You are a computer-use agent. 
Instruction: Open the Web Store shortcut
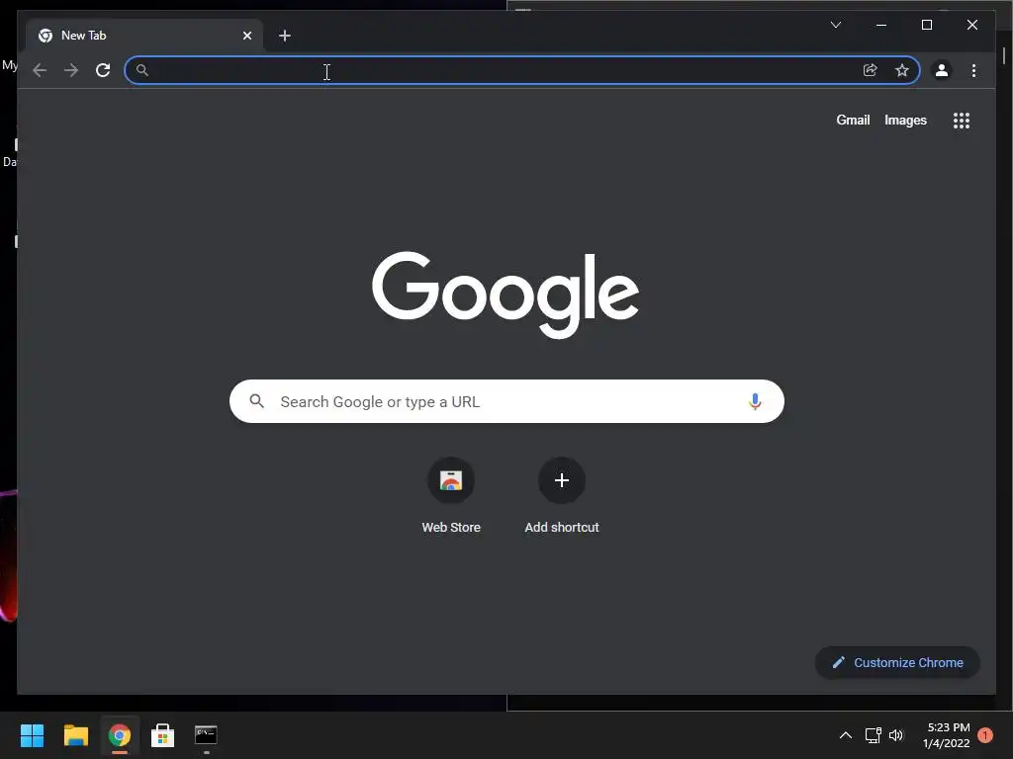pos(451,496)
